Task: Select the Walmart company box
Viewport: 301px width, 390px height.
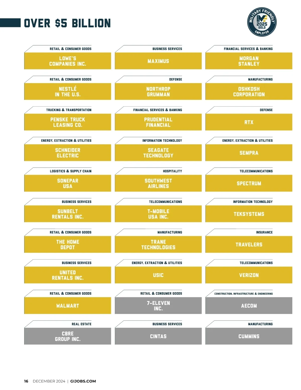Action: [68, 306]
